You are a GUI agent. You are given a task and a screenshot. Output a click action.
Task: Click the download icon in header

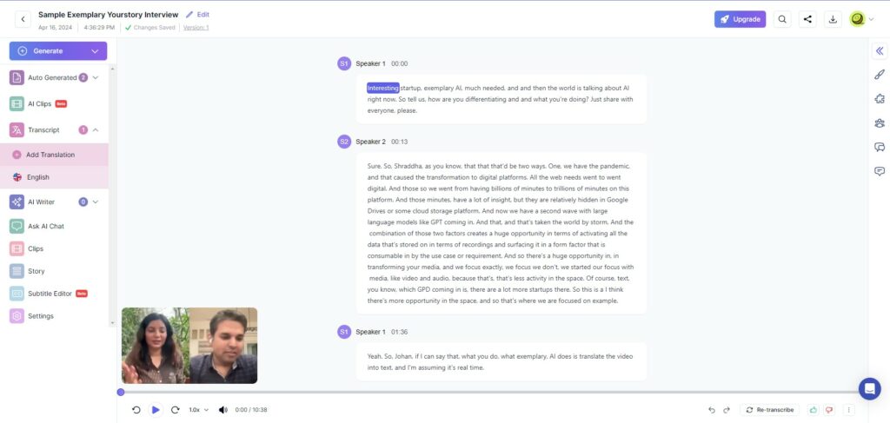coord(833,19)
